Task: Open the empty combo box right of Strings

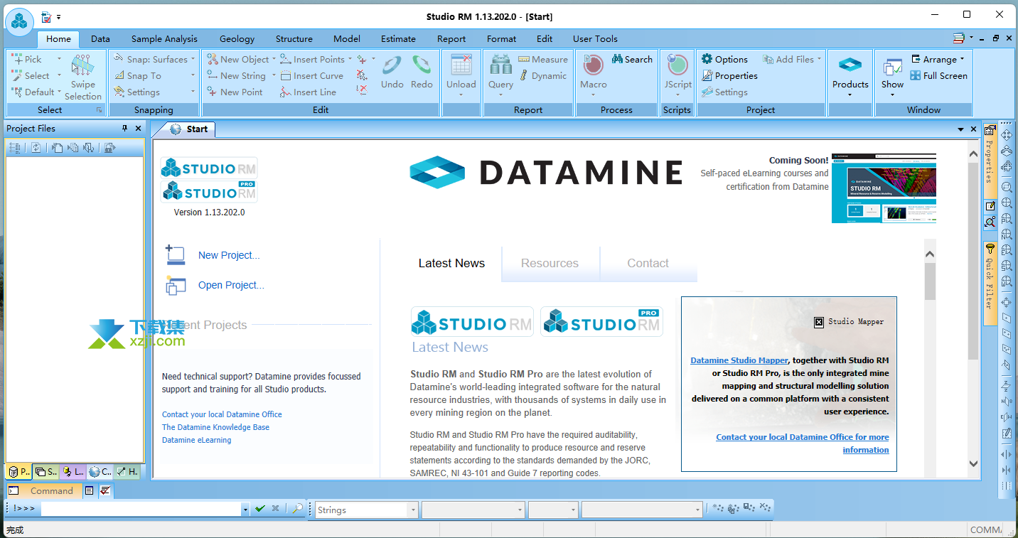Action: (x=473, y=510)
